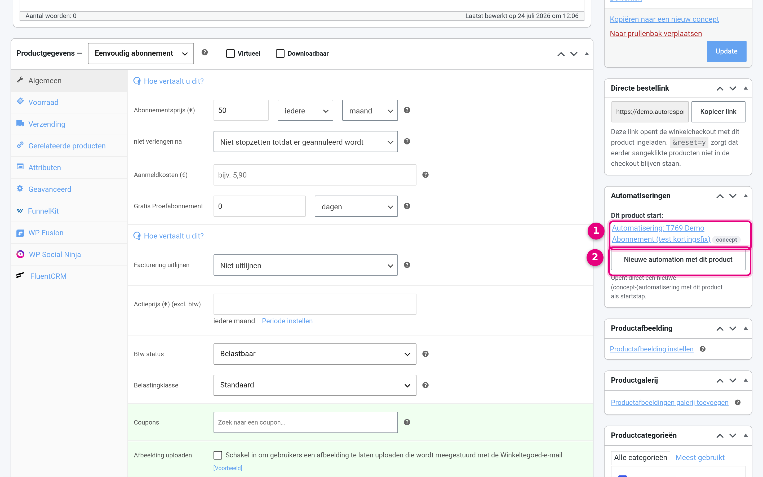Switch to the Verzending tab

click(69, 124)
